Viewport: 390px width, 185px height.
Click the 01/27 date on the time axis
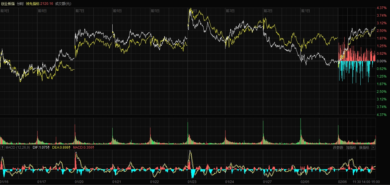[268, 182]
